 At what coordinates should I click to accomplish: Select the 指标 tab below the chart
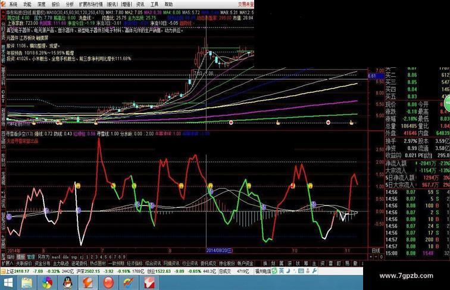click(x=11, y=257)
